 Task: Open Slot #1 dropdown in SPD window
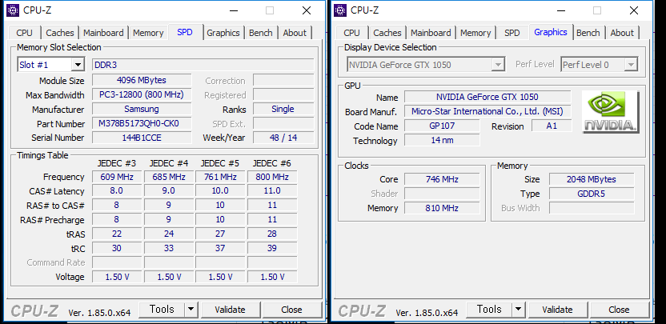coord(78,65)
